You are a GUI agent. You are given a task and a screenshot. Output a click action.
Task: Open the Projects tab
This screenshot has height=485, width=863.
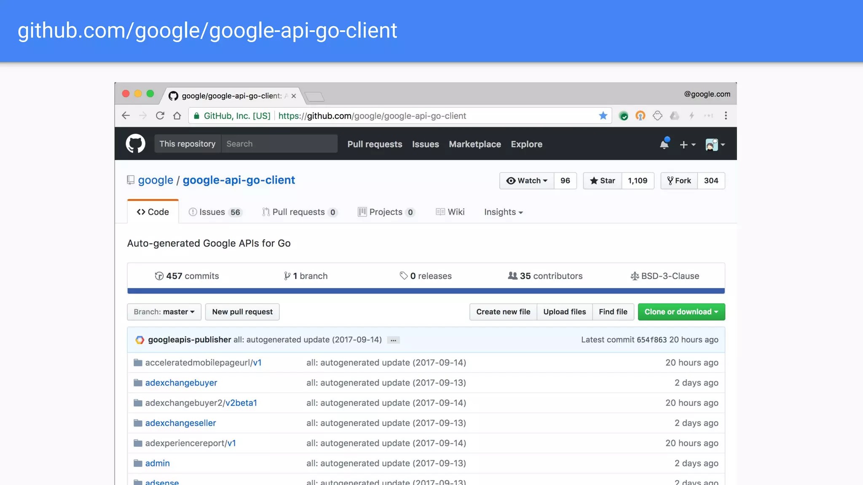pos(386,212)
